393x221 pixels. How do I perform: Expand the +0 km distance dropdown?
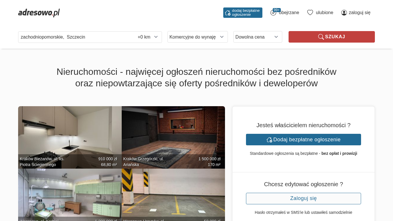tap(148, 37)
